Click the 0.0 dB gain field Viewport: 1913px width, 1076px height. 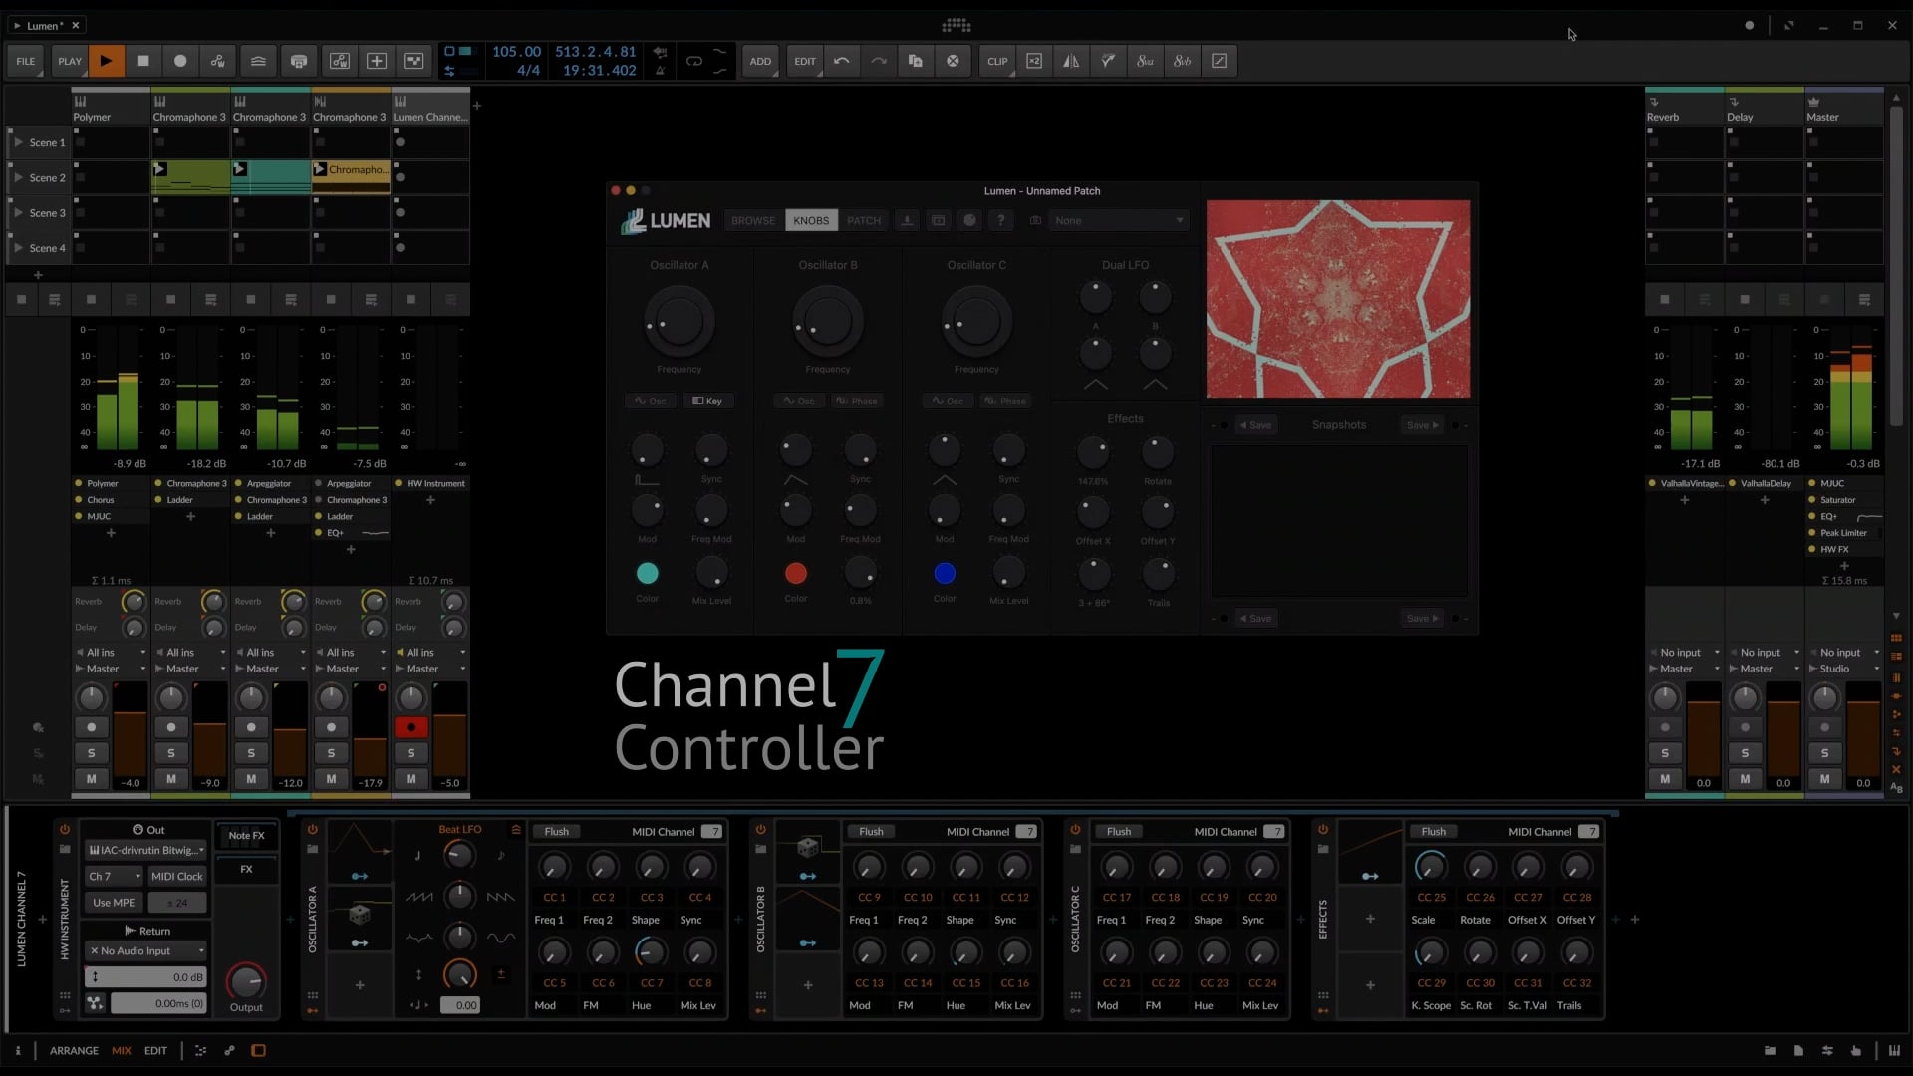[147, 978]
